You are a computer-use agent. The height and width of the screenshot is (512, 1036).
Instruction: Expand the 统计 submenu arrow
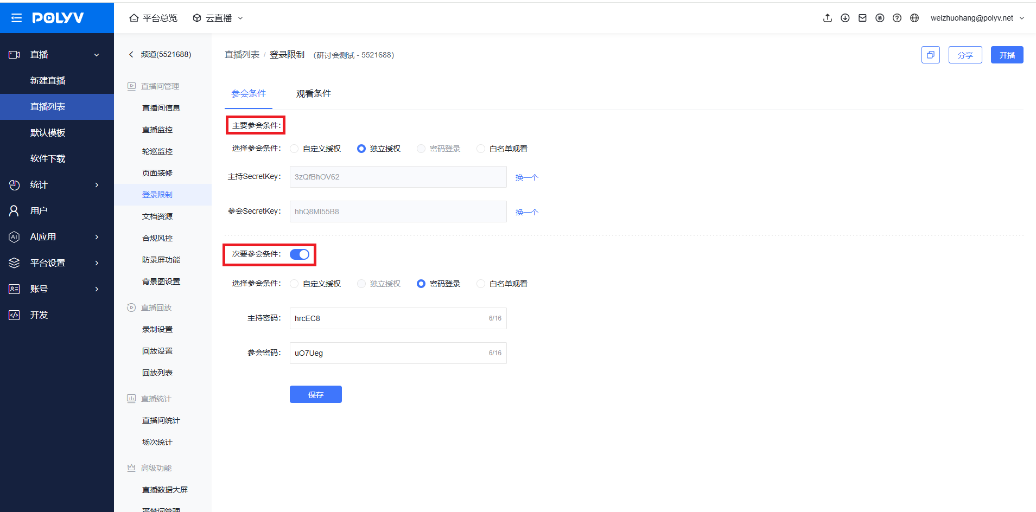97,185
